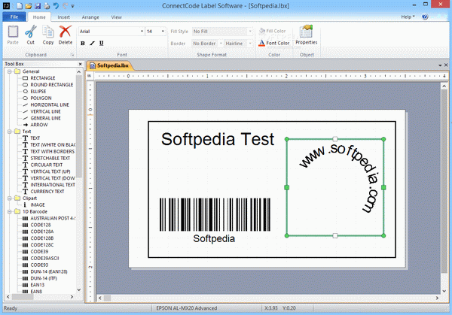Click Undo arrow in quick access bar

56,5
